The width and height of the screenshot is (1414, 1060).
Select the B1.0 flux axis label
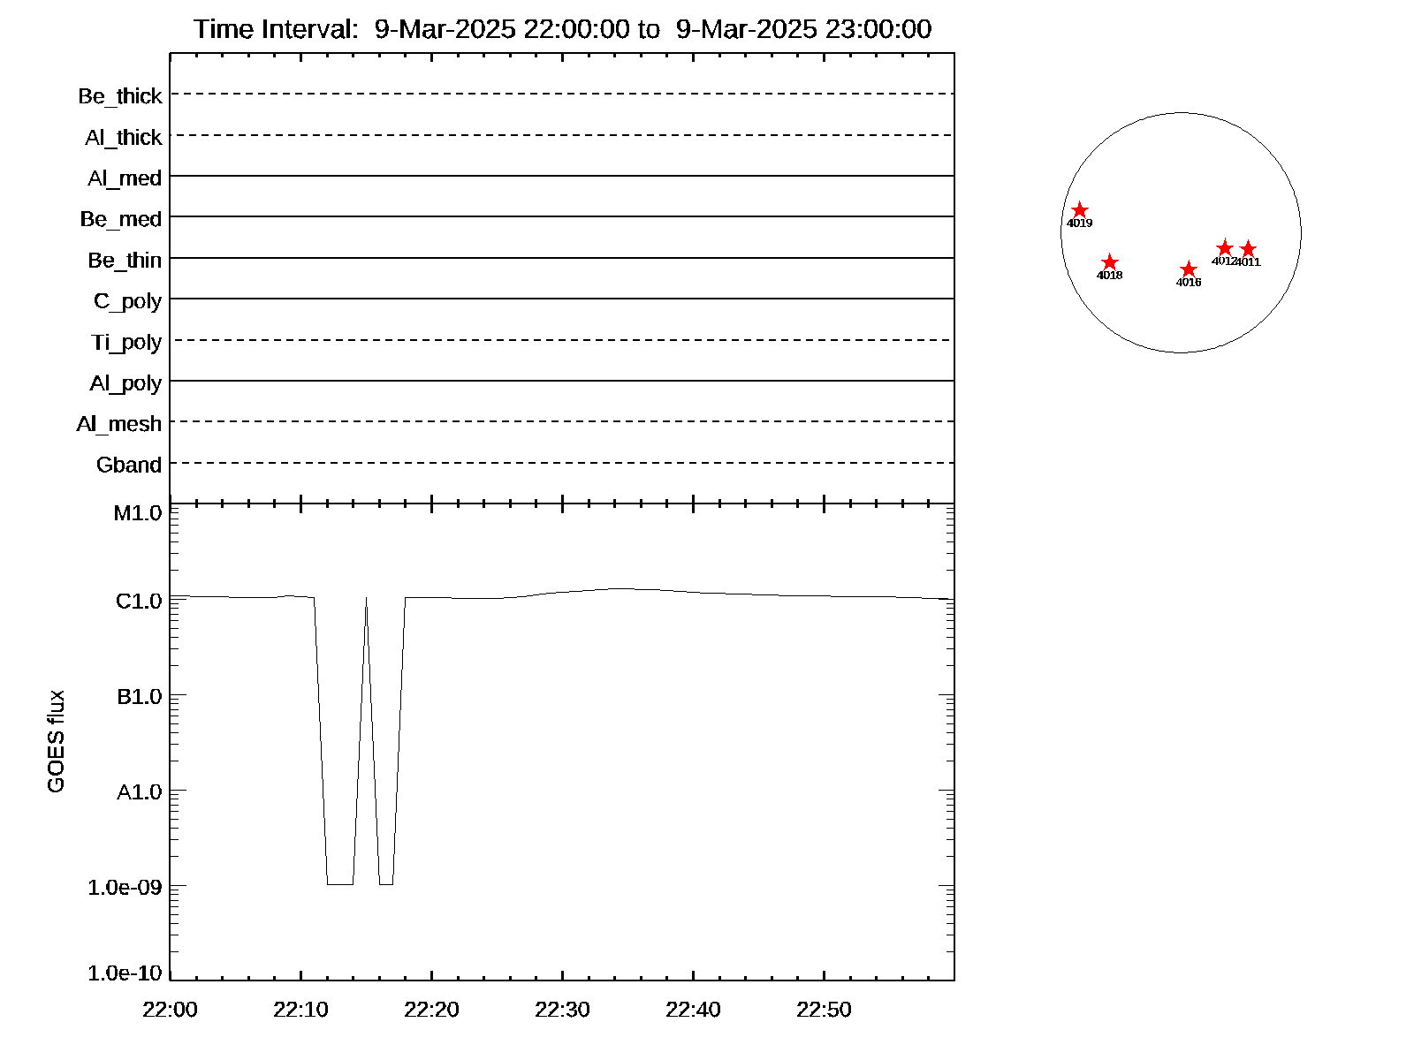140,697
